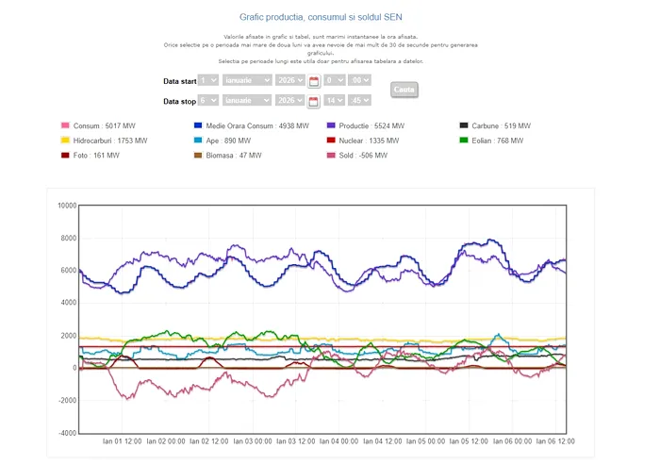Click the green Eolian legend swatch
The height and width of the screenshot is (465, 660).
(464, 141)
